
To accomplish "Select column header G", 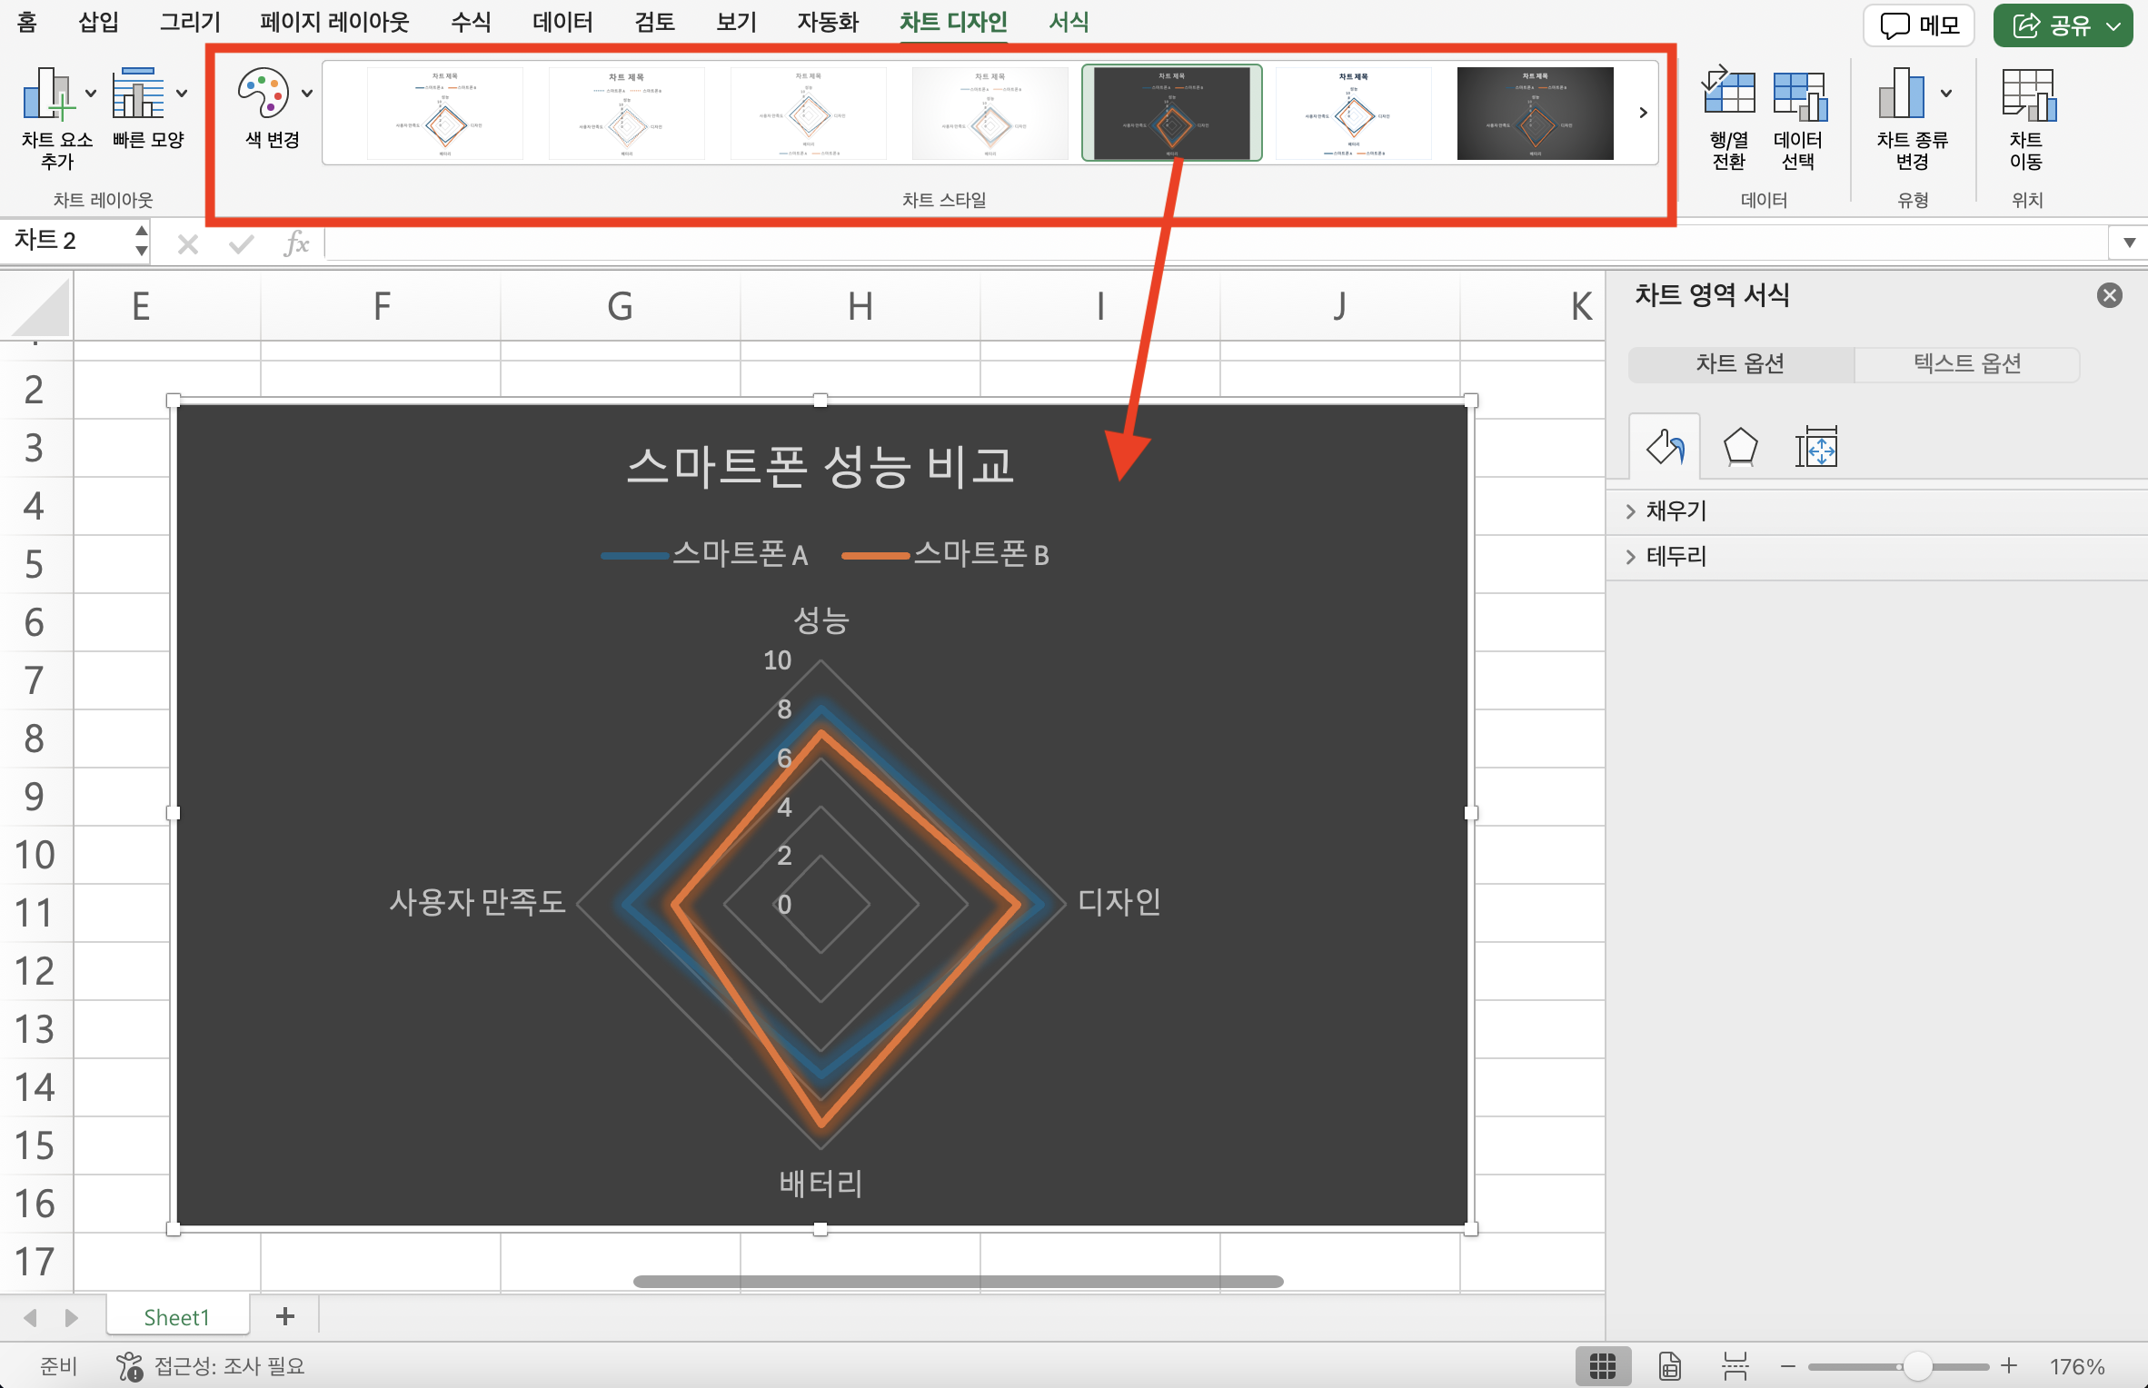I will (x=620, y=307).
